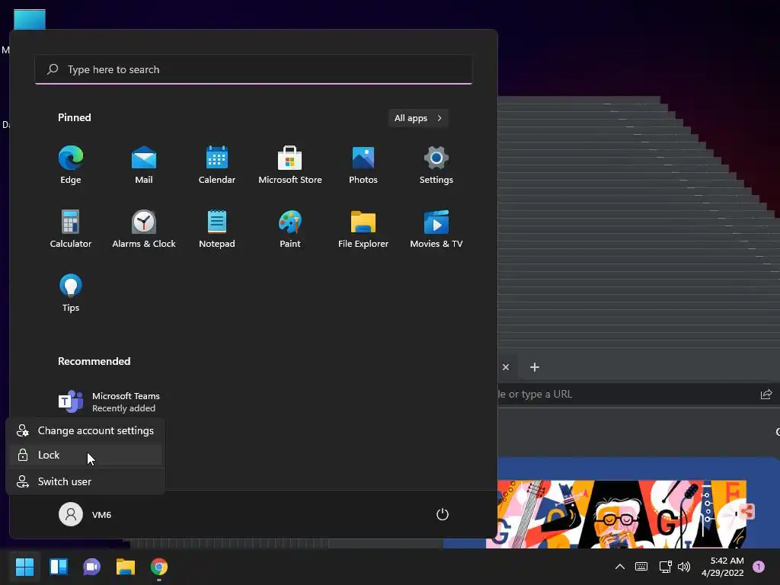
Task: Open Notepad
Action: tap(217, 229)
